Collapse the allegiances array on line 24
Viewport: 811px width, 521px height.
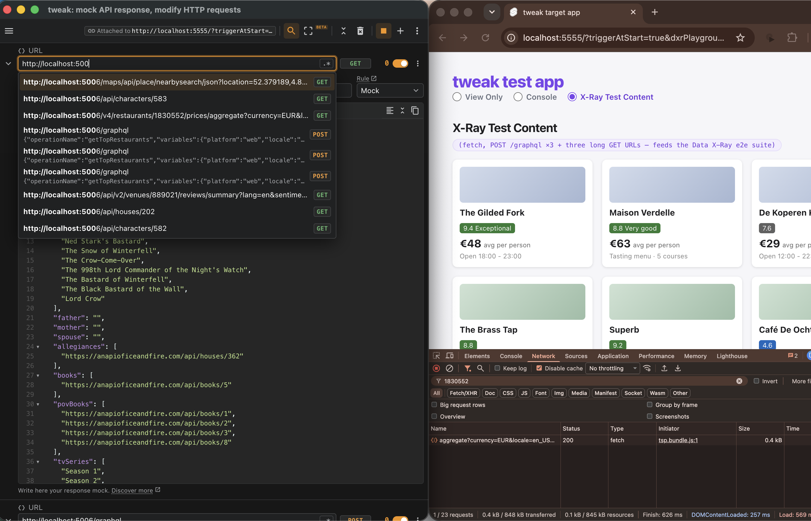point(38,347)
